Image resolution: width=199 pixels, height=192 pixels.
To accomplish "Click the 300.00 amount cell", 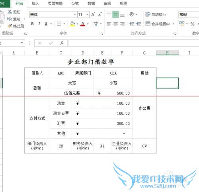I will [102, 123].
